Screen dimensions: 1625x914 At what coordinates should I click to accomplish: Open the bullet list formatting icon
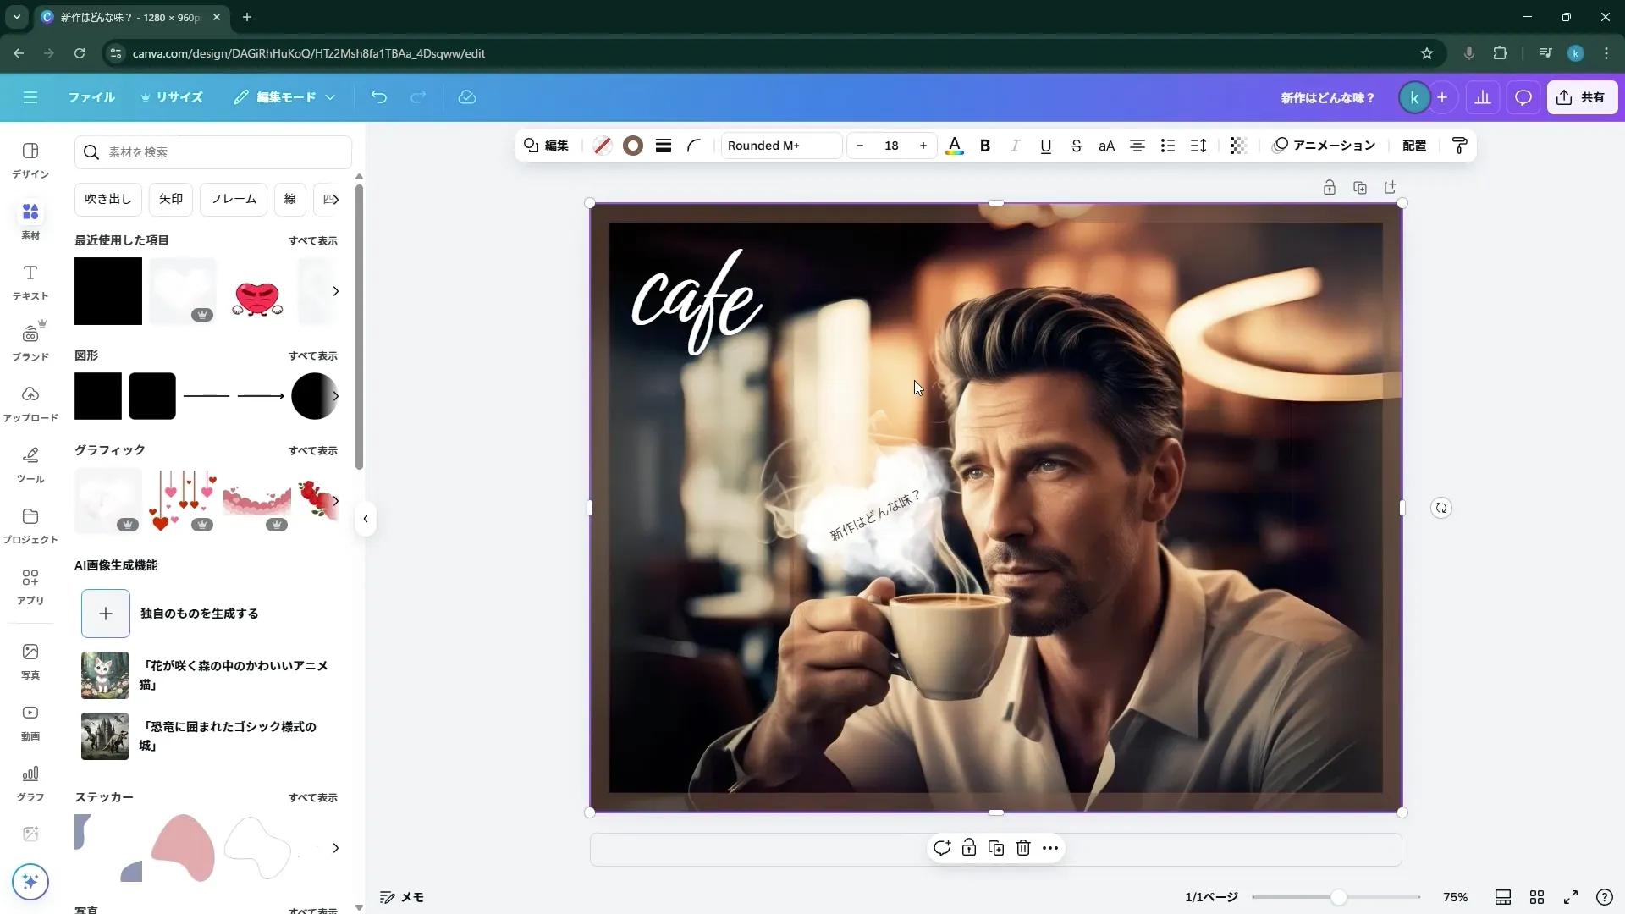(x=1167, y=146)
